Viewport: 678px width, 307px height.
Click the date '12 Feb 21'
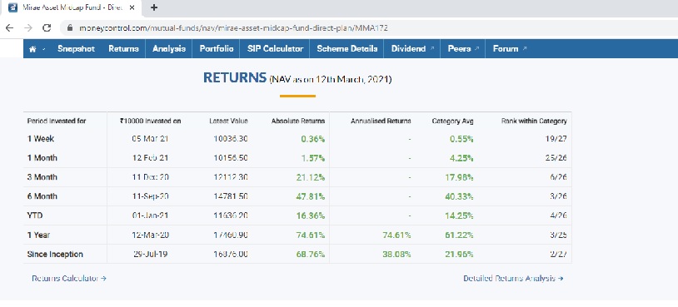[x=150, y=158]
